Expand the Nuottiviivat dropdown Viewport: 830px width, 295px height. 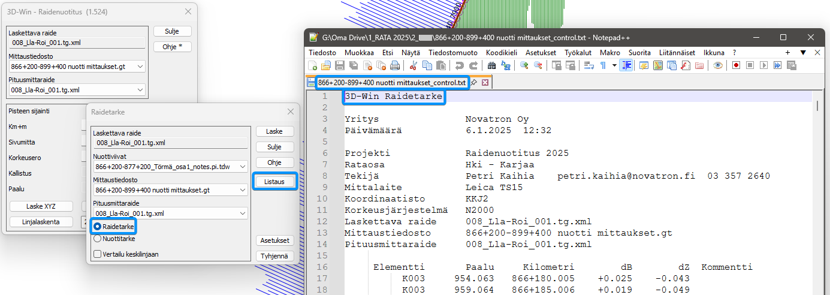pos(242,167)
